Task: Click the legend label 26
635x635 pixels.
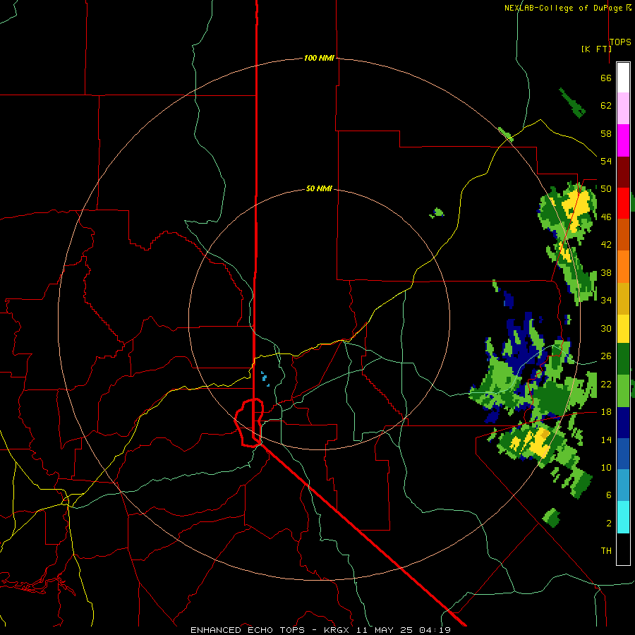Action: coord(606,356)
